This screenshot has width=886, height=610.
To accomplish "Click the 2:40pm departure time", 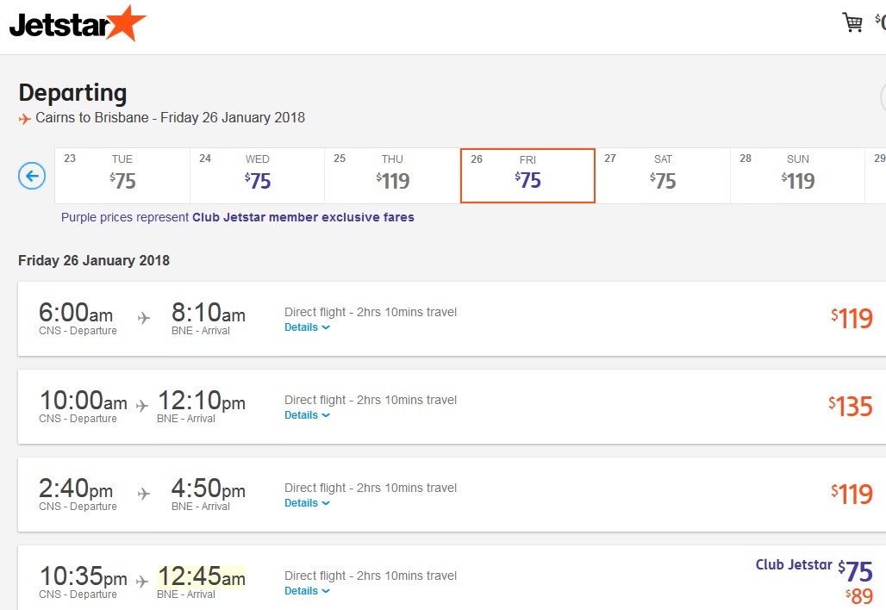I will 76,488.
